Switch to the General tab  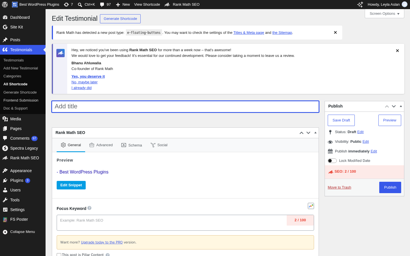(x=71, y=145)
